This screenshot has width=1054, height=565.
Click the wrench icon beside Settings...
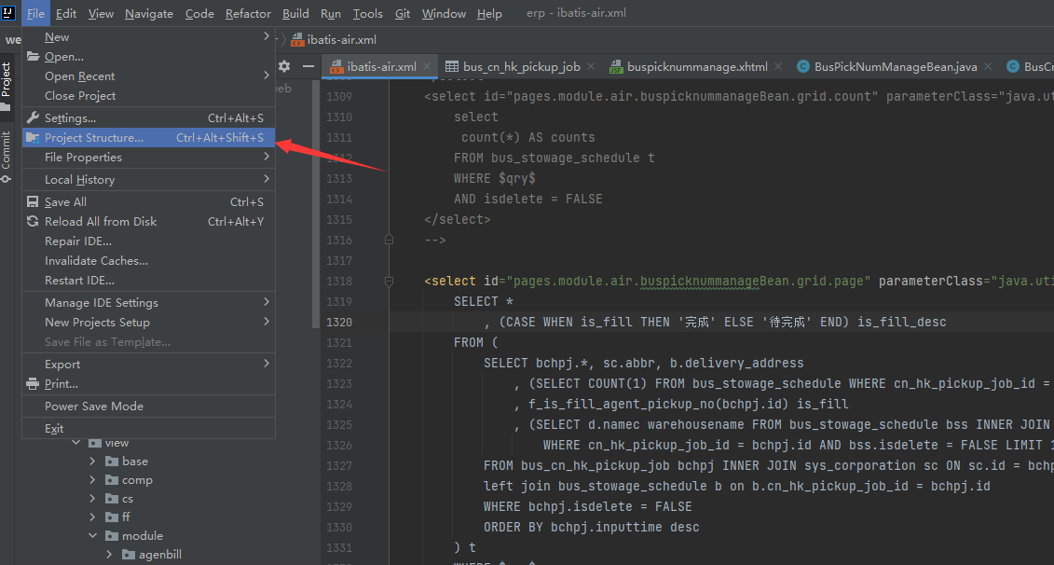(x=33, y=117)
